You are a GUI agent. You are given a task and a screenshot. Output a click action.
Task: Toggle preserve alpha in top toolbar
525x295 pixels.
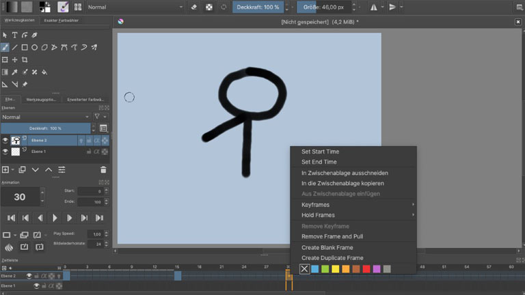pyautogui.click(x=208, y=7)
